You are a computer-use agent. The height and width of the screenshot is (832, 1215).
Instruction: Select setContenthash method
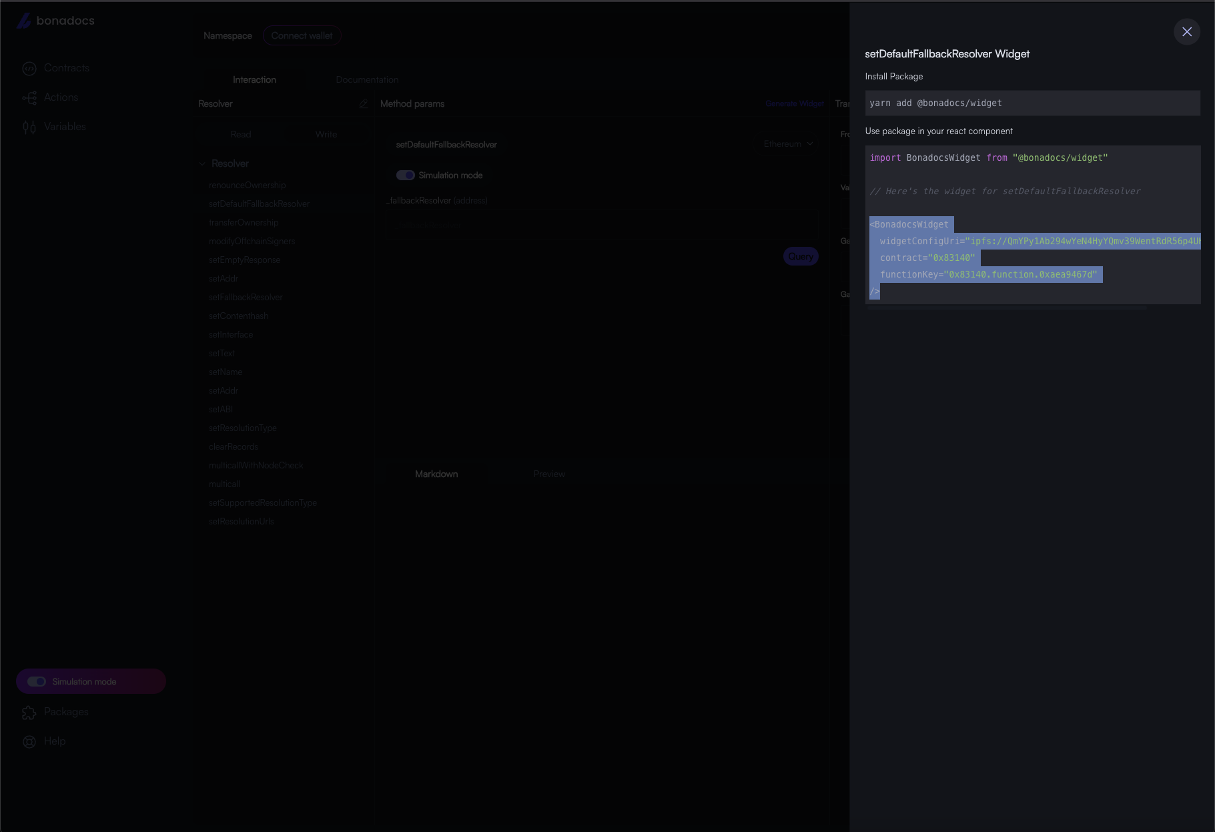238,316
